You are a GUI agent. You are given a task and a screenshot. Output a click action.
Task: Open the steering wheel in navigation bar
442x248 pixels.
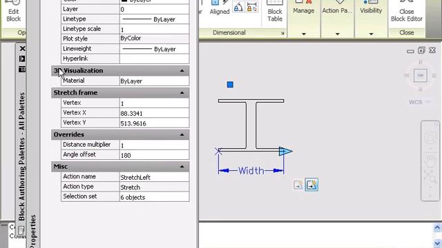(x=430, y=138)
